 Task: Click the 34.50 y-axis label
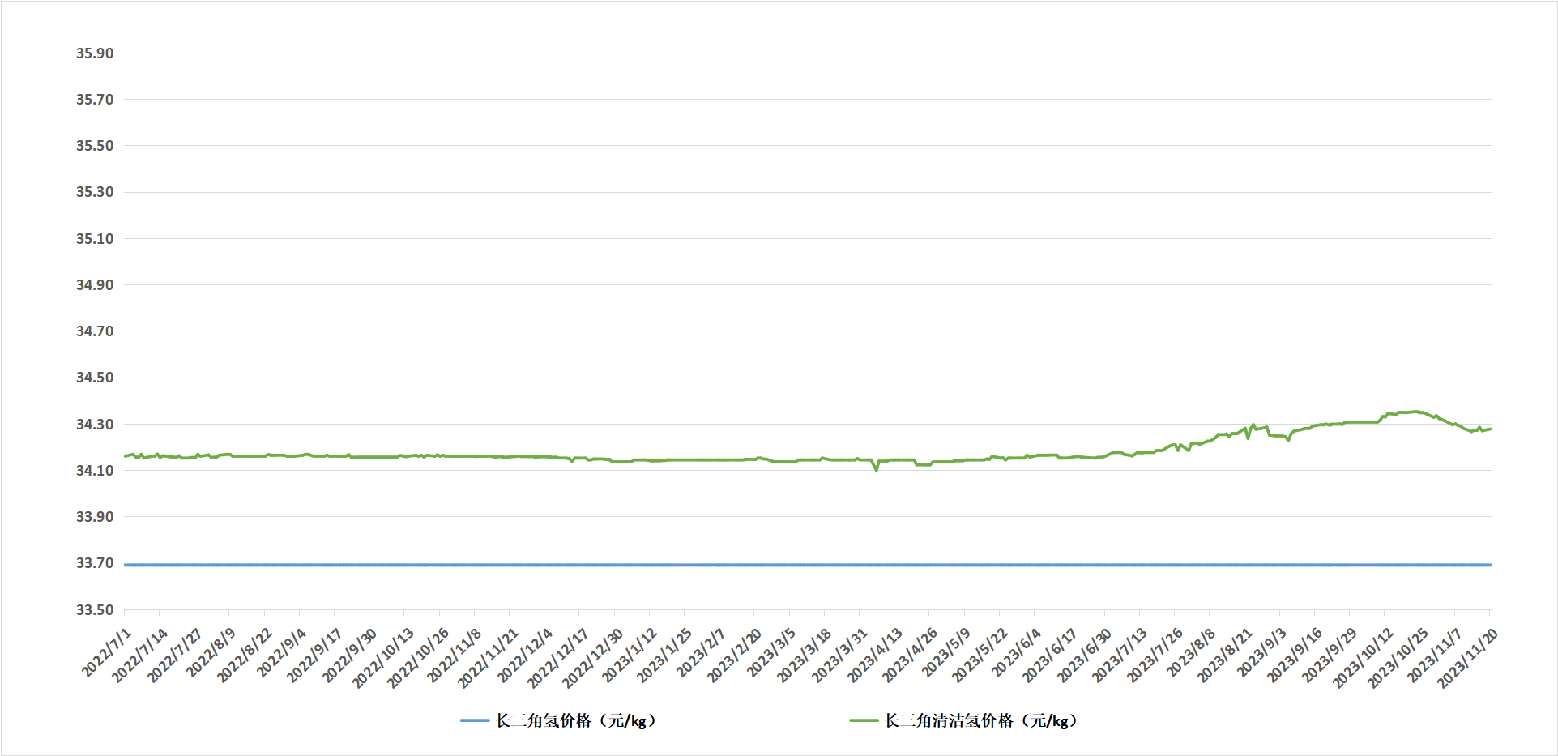click(95, 378)
